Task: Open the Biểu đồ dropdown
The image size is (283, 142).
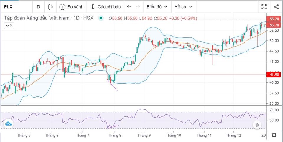Action: click(x=157, y=6)
